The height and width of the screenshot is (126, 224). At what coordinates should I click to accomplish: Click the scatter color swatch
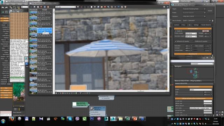(x=208, y=113)
